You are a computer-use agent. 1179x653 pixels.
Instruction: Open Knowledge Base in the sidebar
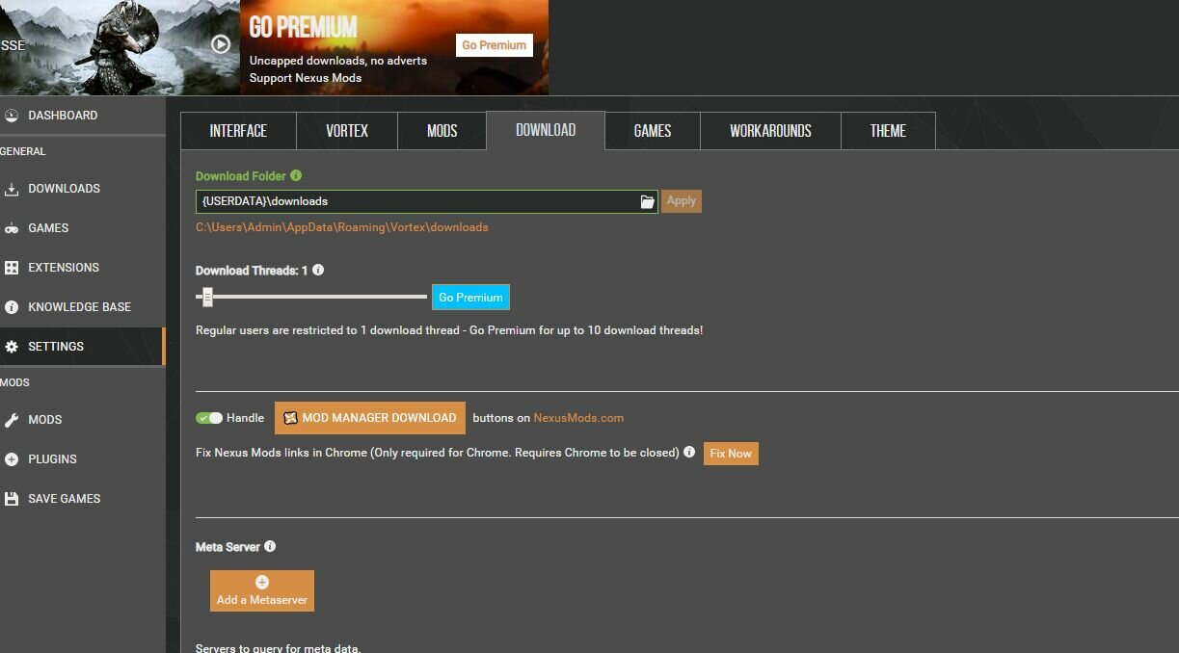point(82,307)
